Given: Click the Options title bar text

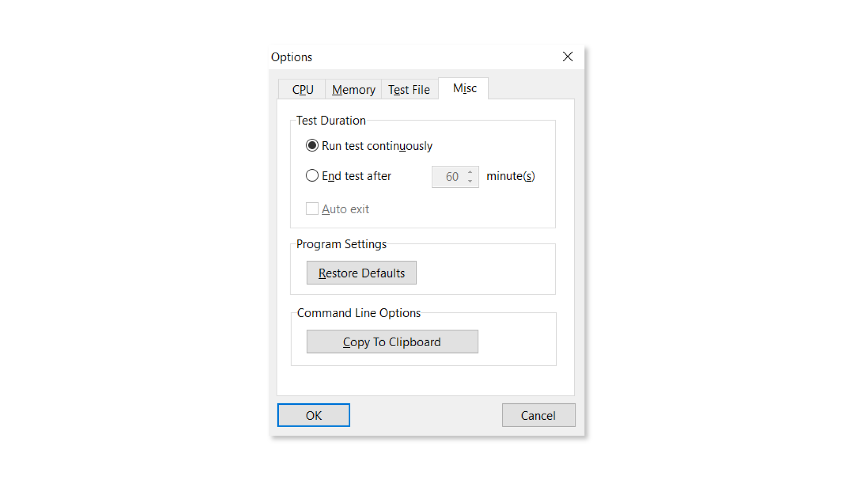Looking at the screenshot, I should [x=291, y=57].
